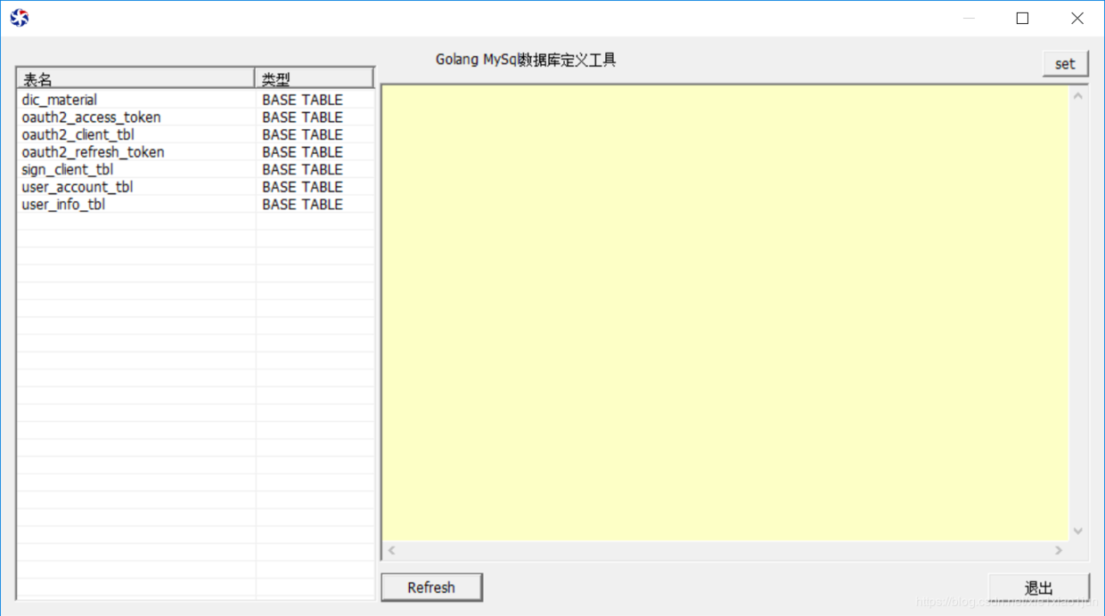This screenshot has height=616, width=1105.
Task: Click BASE TABLE type of user_info_tbl
Action: tap(302, 204)
